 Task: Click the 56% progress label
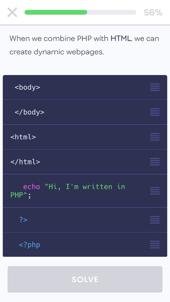click(153, 12)
